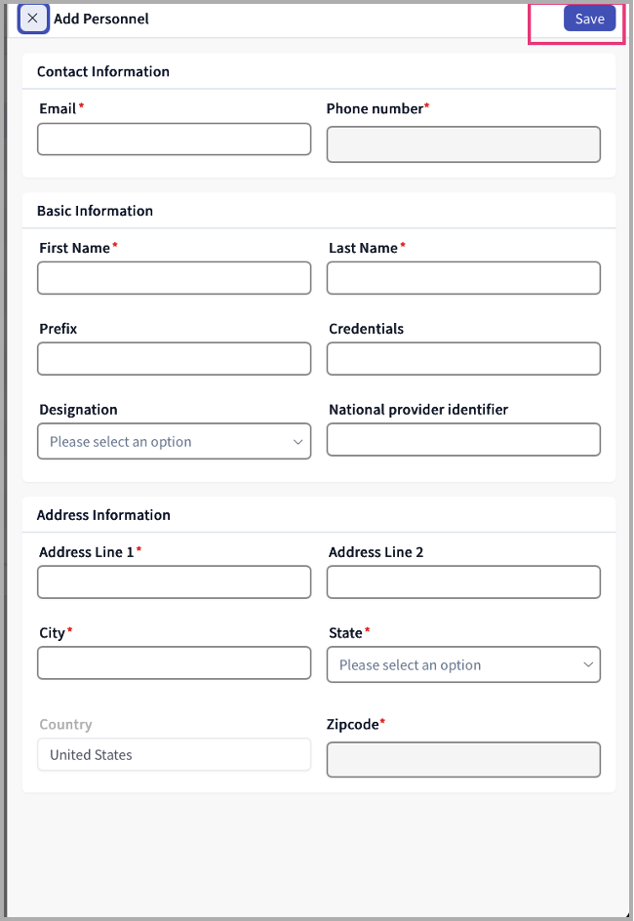
Task: Click the Save button
Action: pyautogui.click(x=589, y=19)
